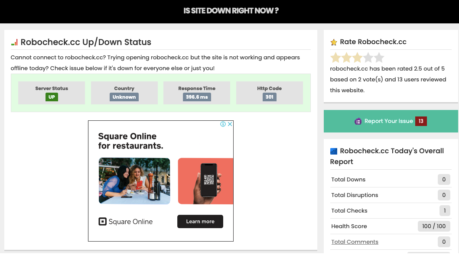Open the Total Comments link
Image resolution: width=459 pixels, height=255 pixels.
[x=355, y=242]
